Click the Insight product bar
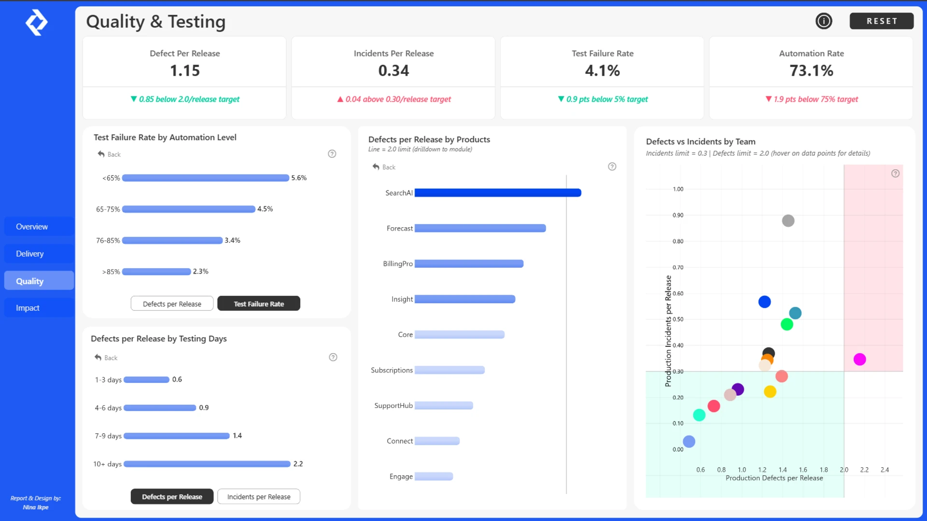Viewport: 927px width, 521px height. [x=465, y=299]
